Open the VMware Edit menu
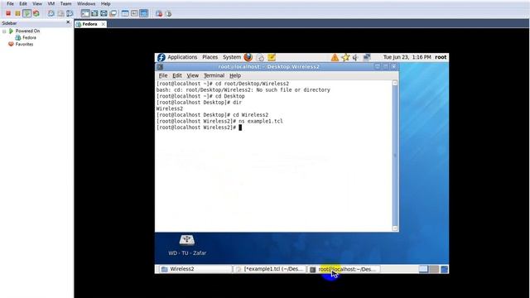 [x=23, y=3]
